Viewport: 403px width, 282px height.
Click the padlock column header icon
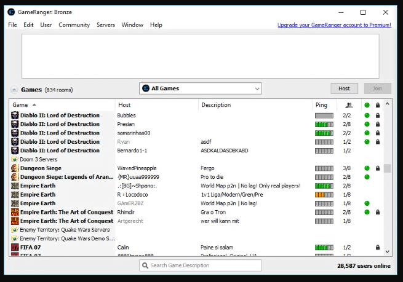coord(378,105)
